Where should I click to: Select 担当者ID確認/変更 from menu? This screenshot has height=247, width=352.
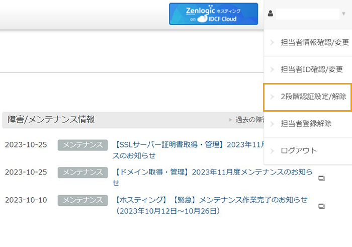tap(311, 69)
